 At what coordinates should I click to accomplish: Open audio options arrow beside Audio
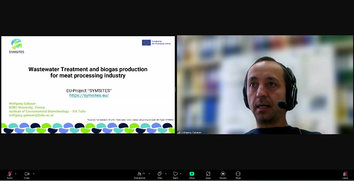pos(15,174)
